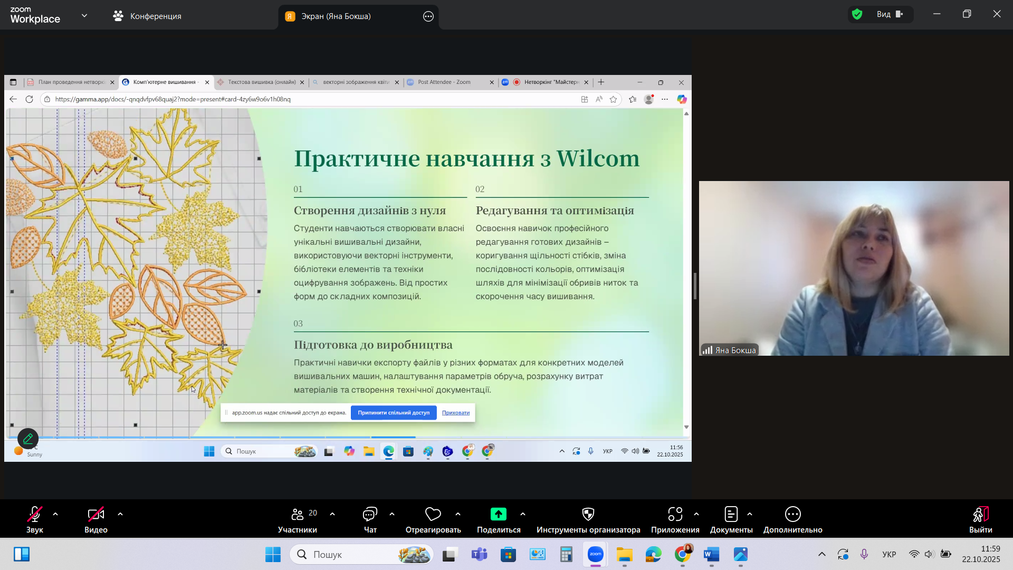This screenshot has width=1013, height=570.
Task: Click the green Поделиться share screen icon
Action: [498, 514]
